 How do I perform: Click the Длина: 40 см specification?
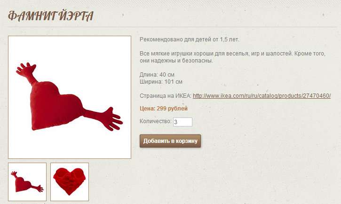pos(157,75)
